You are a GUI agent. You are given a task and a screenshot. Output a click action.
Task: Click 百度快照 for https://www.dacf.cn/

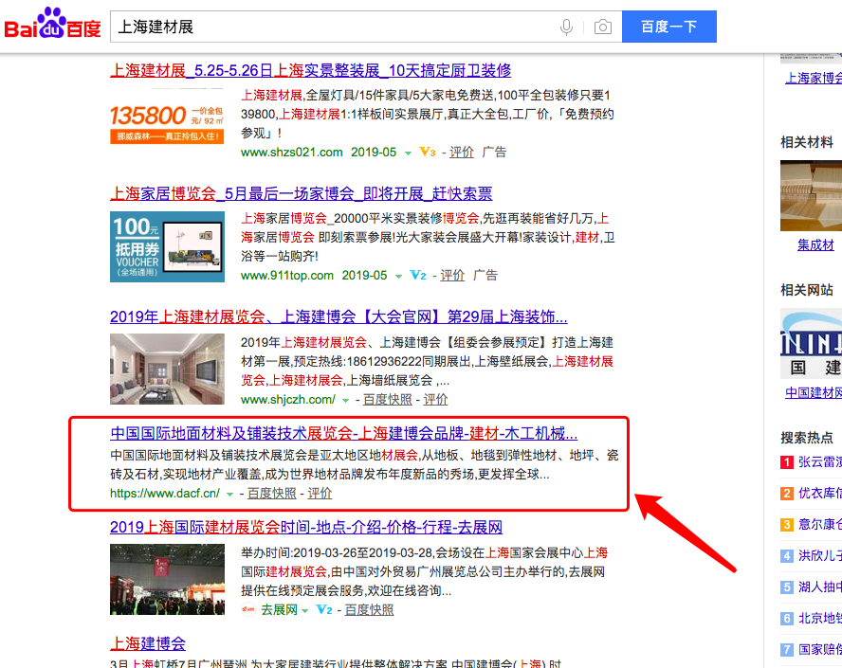pos(272,493)
